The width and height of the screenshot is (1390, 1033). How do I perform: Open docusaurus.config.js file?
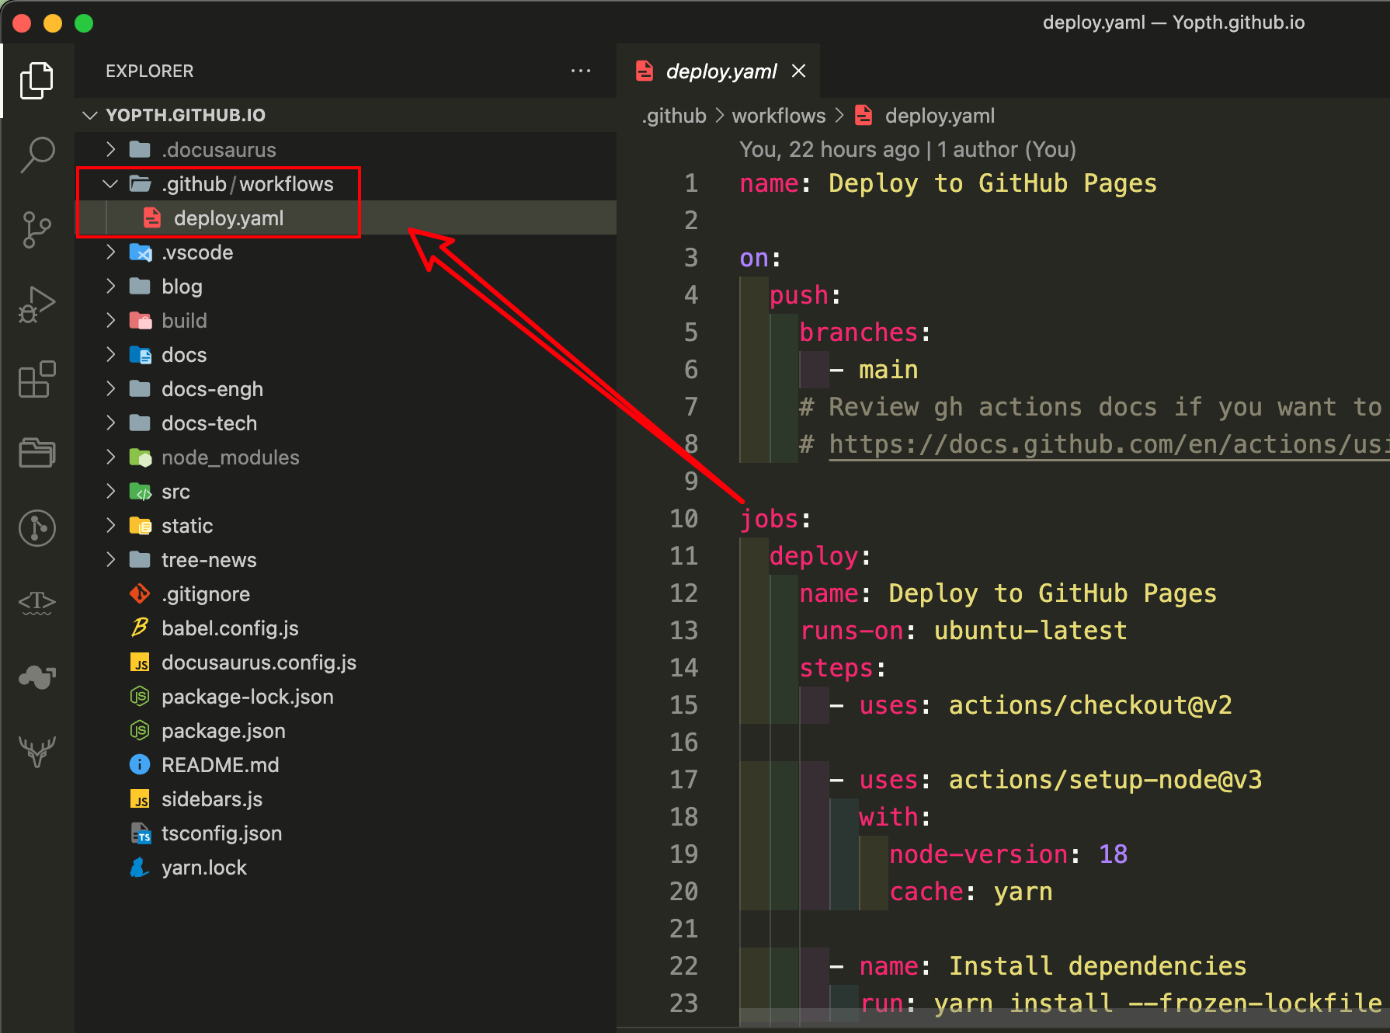pos(346,662)
